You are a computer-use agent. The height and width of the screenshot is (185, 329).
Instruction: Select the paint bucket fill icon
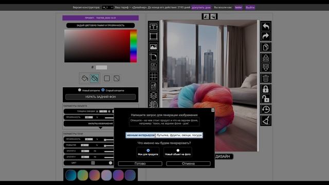click(x=85, y=78)
